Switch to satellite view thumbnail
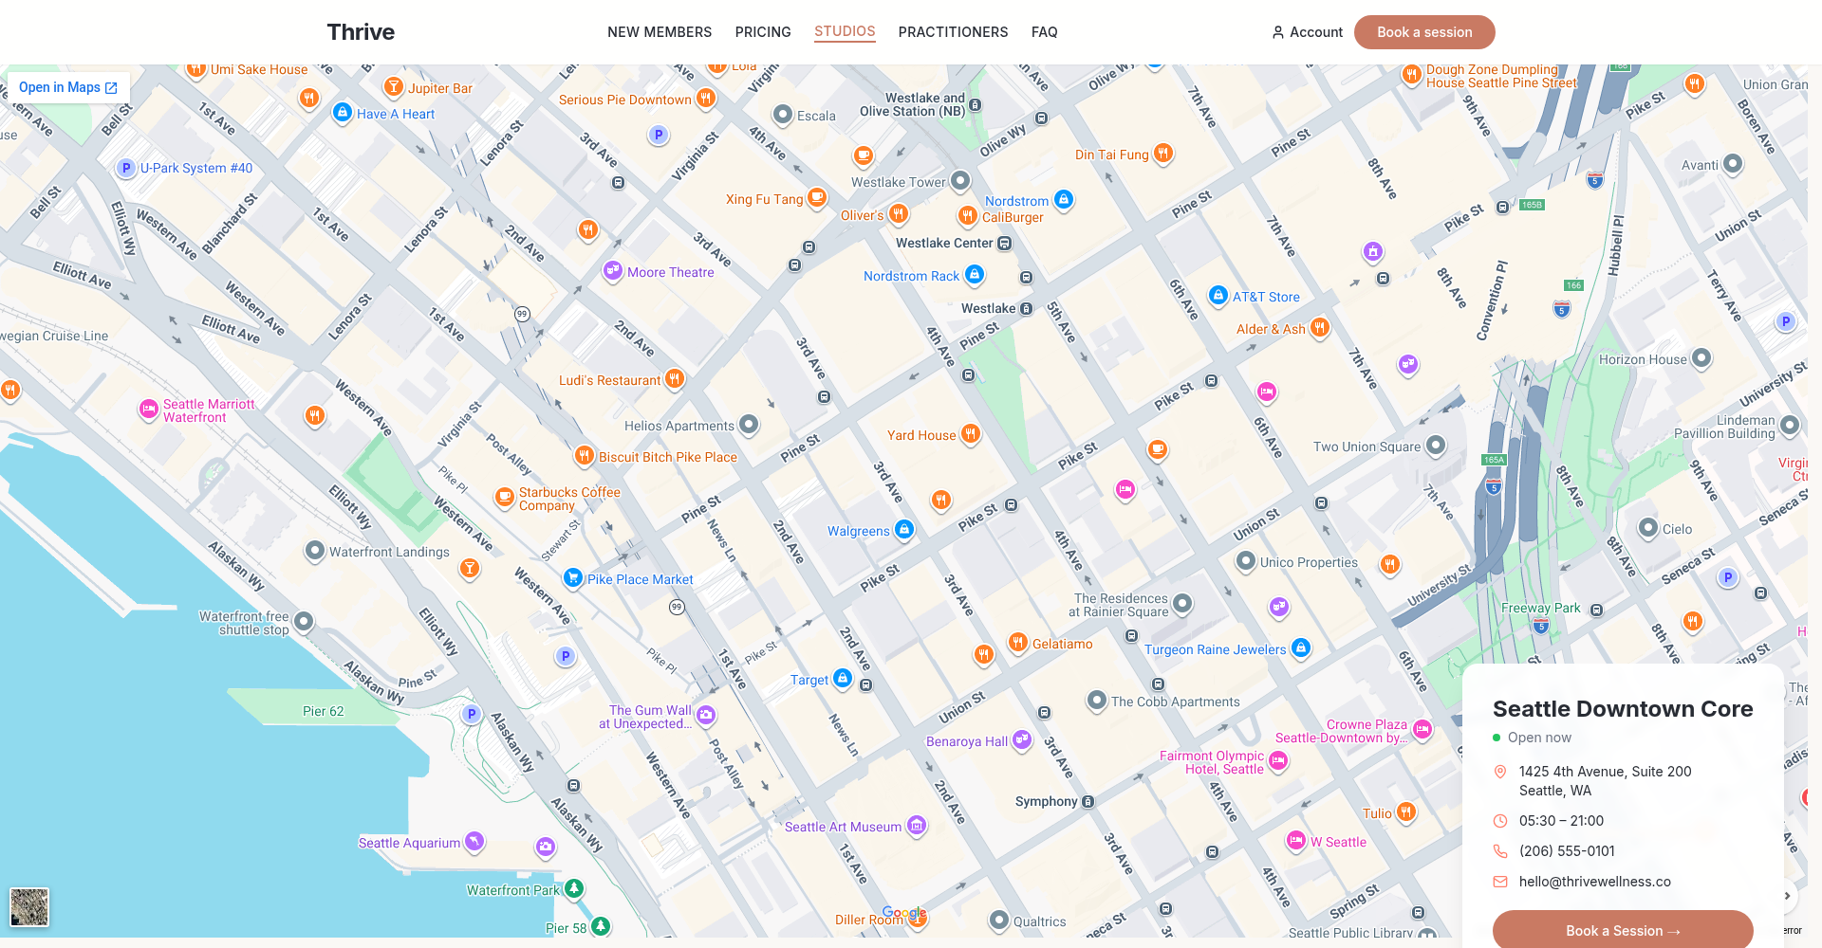 [28, 907]
